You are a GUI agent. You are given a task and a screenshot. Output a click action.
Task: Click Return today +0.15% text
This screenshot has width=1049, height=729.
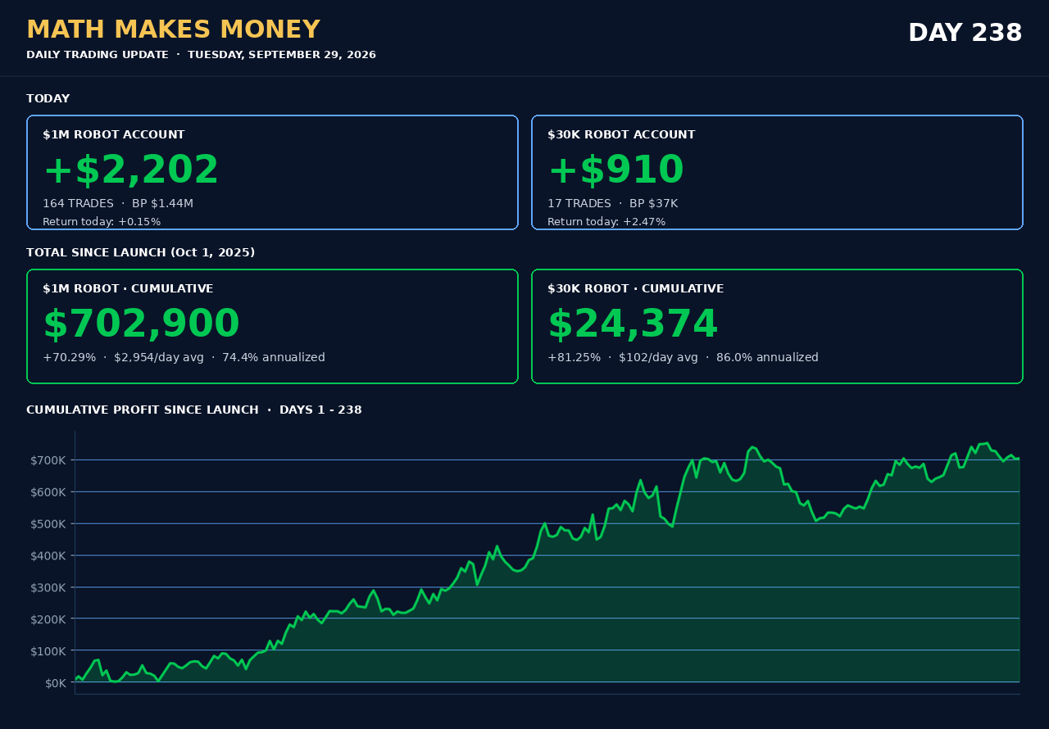click(102, 222)
